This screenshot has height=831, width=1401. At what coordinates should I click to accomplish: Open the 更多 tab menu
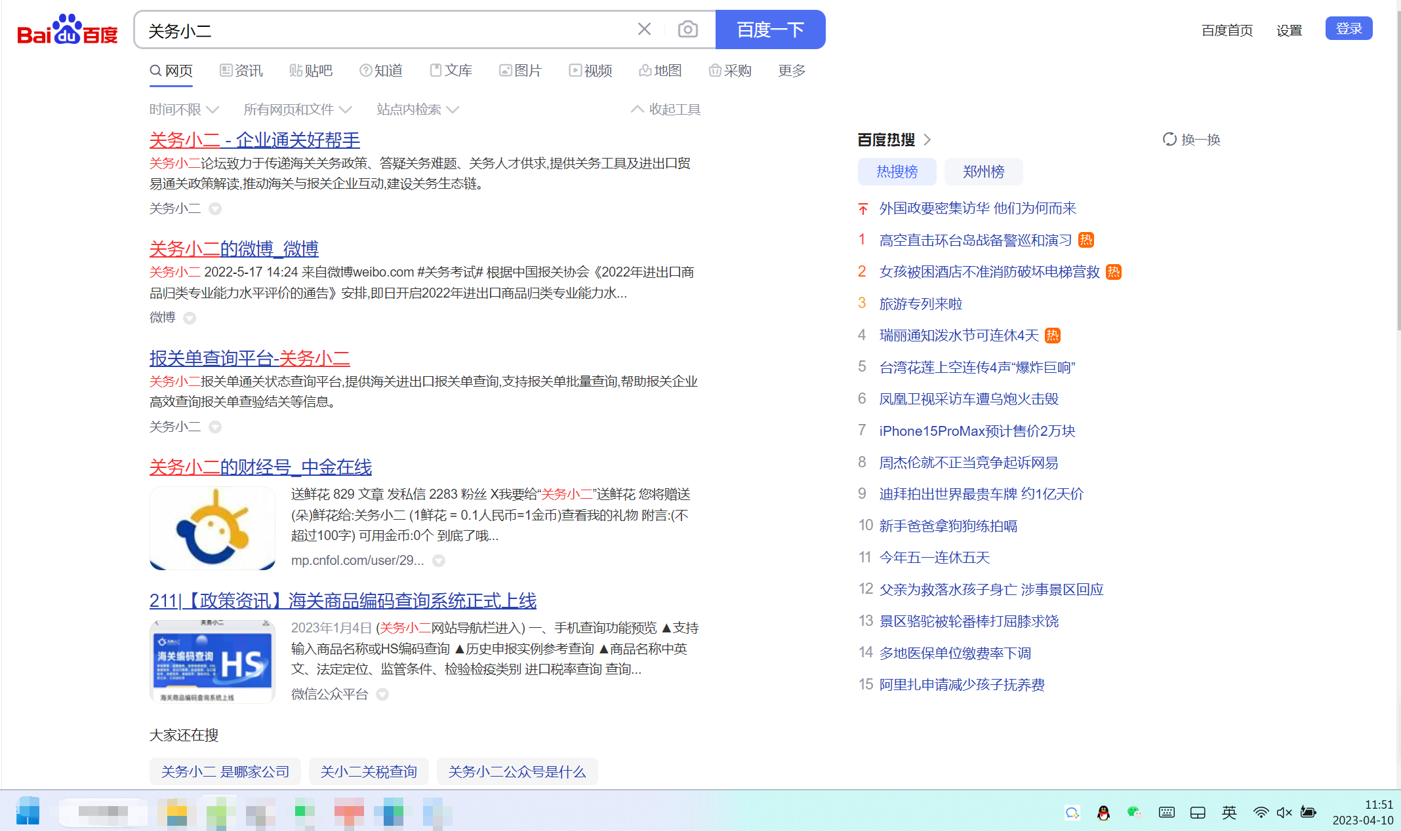click(x=792, y=71)
